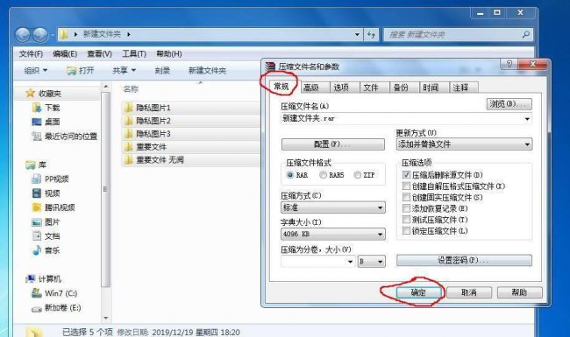Click the 帮助 button in dialog

(519, 292)
